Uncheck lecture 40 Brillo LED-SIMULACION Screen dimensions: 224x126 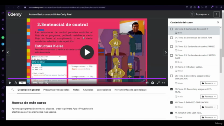pyautogui.click(x=171, y=103)
